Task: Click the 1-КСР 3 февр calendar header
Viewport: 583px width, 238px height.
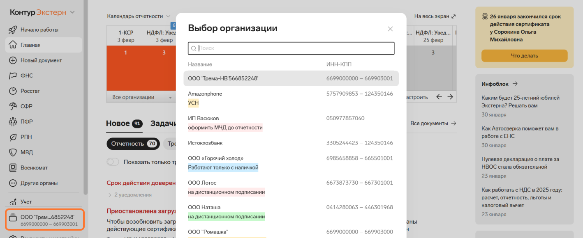Action: (x=125, y=36)
